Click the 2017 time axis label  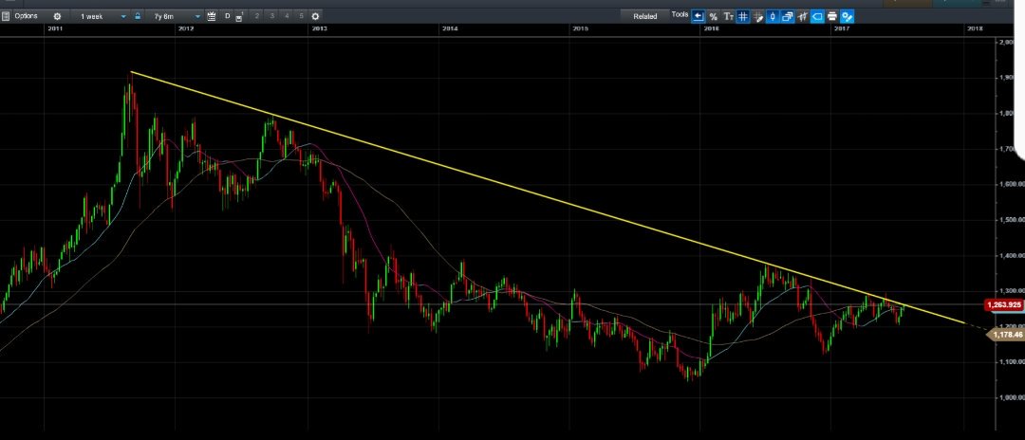(x=842, y=28)
